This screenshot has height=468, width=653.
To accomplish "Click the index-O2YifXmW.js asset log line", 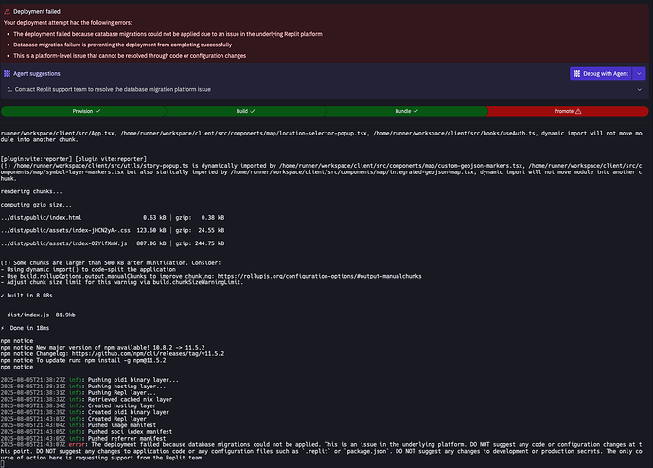I will click(113, 243).
